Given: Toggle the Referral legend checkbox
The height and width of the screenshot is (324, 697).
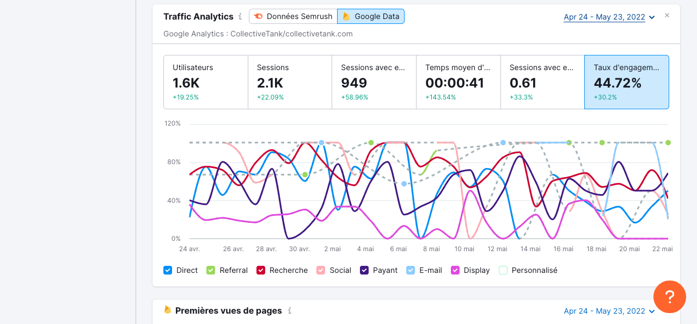Looking at the screenshot, I should 210,270.
